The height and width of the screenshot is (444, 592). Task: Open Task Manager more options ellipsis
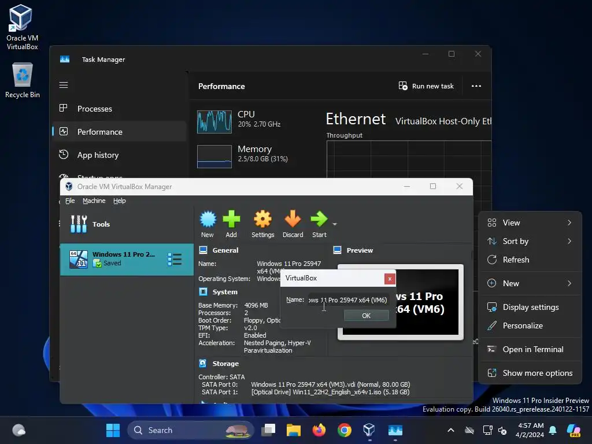(x=476, y=86)
